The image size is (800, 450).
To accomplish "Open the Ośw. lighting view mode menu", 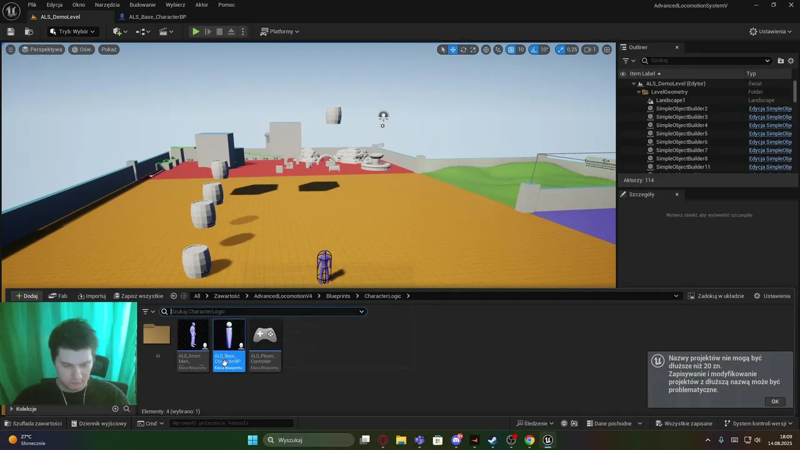I will pyautogui.click(x=81, y=49).
